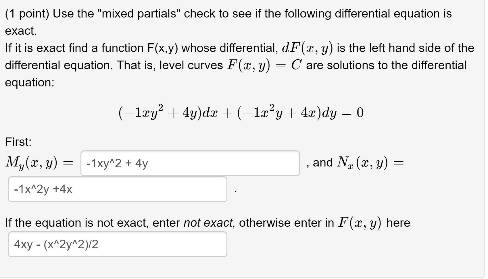The width and height of the screenshot is (488, 279).
Task: Click the "and" text between answer boxes
Action: coord(323,163)
